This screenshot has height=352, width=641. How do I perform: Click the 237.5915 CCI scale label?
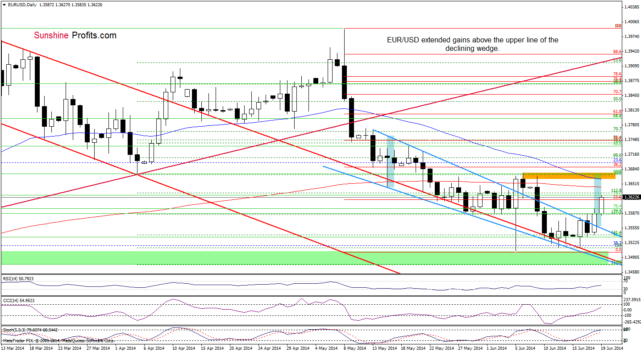(633, 300)
